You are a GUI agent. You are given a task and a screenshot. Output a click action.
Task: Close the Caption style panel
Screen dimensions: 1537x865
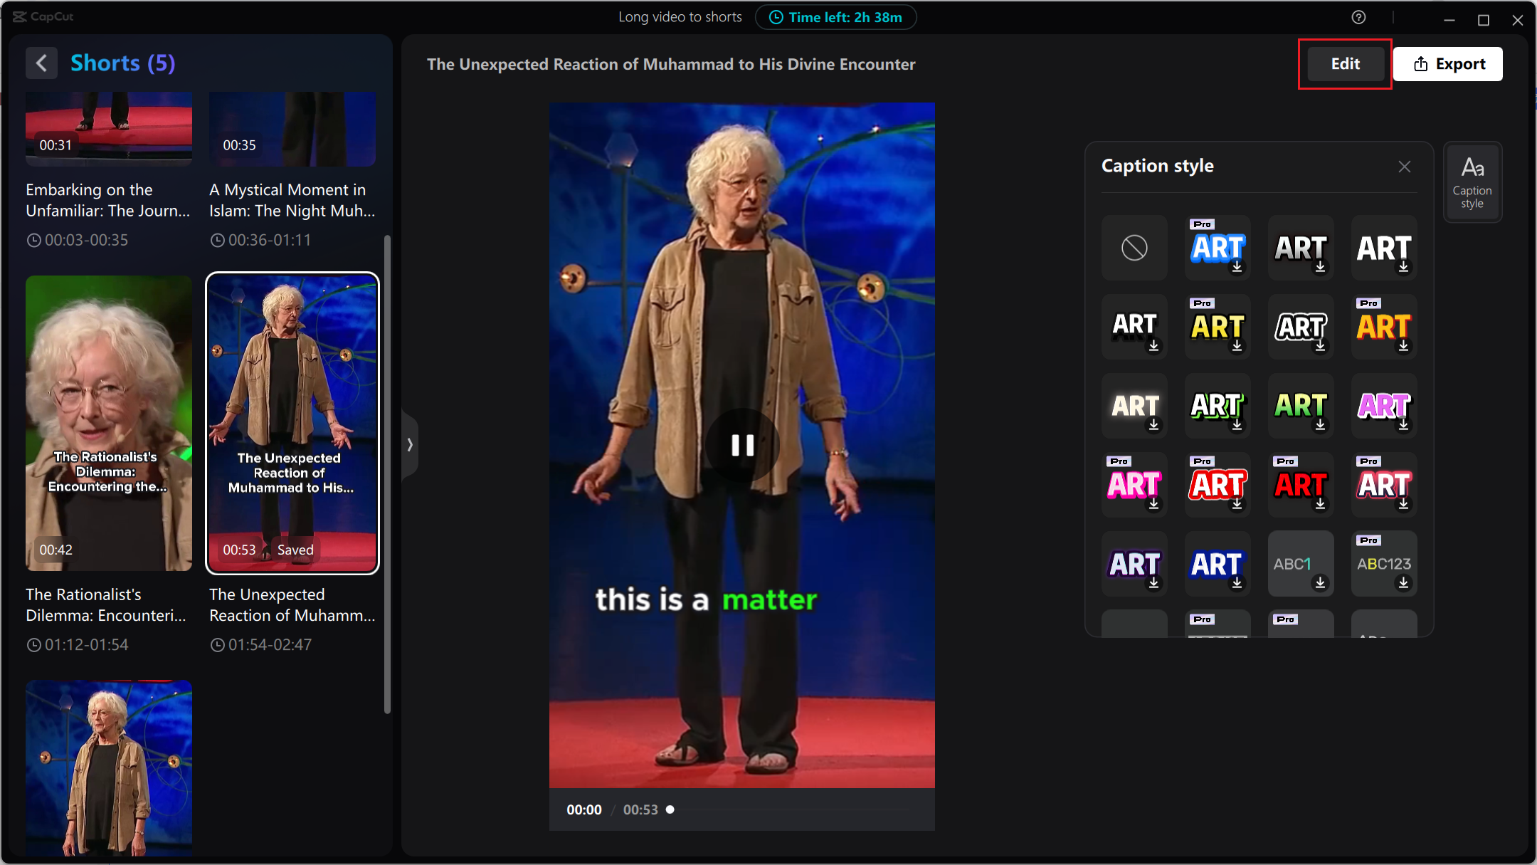[x=1404, y=167]
